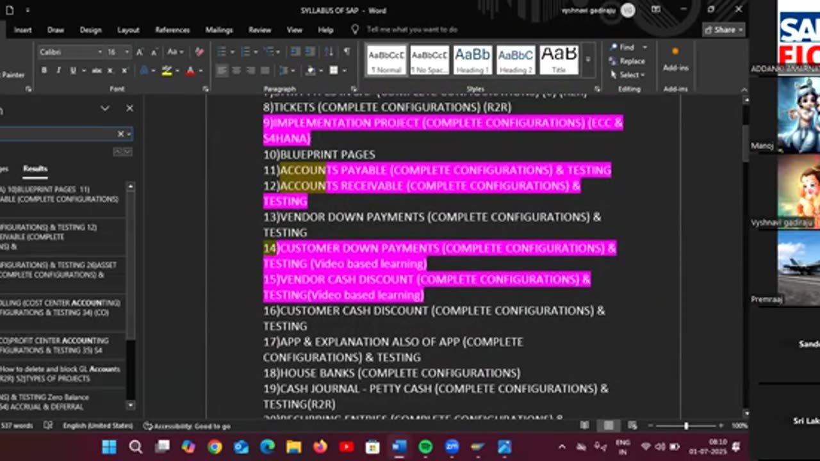
Task: Expand Find dropdown arrow
Action: [x=644, y=47]
